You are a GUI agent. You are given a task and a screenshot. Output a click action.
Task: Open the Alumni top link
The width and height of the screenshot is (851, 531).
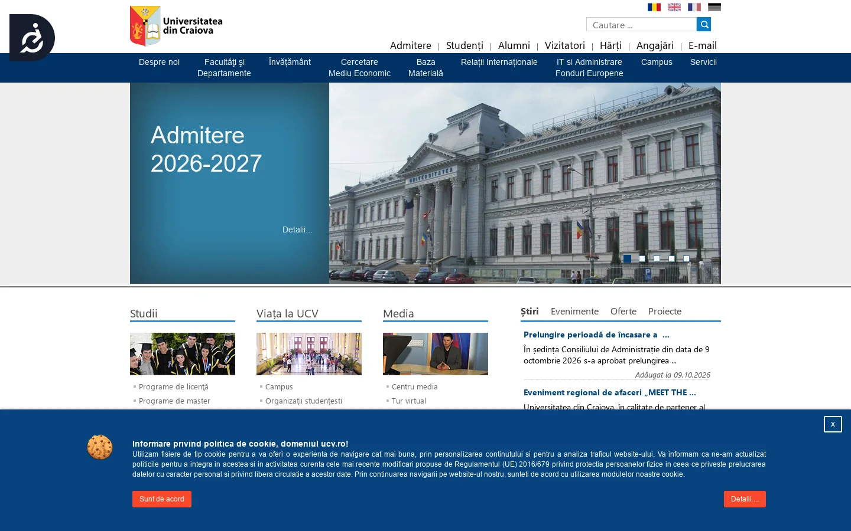click(514, 45)
